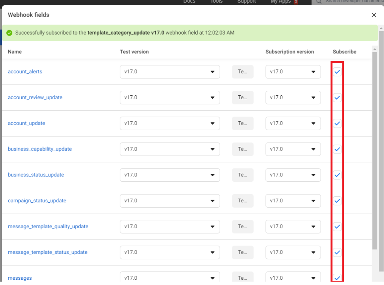The width and height of the screenshot is (384, 285).
Task: Toggle subscribe checkbox for account_update
Action: pos(337,124)
